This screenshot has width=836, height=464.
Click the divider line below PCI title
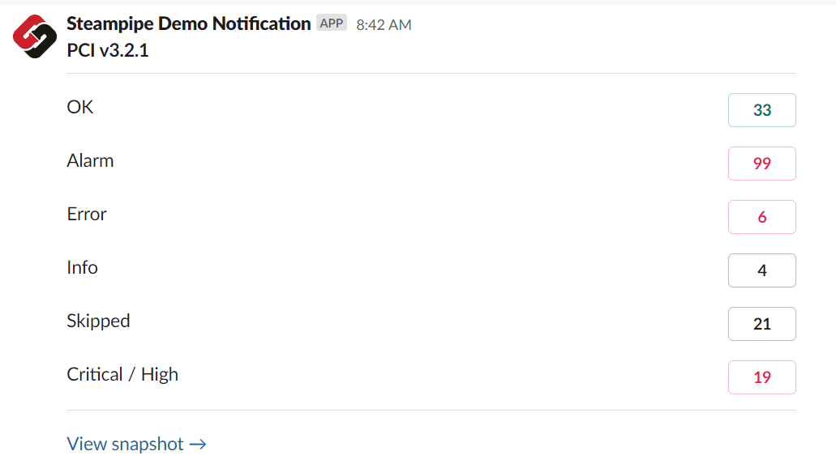pos(431,74)
